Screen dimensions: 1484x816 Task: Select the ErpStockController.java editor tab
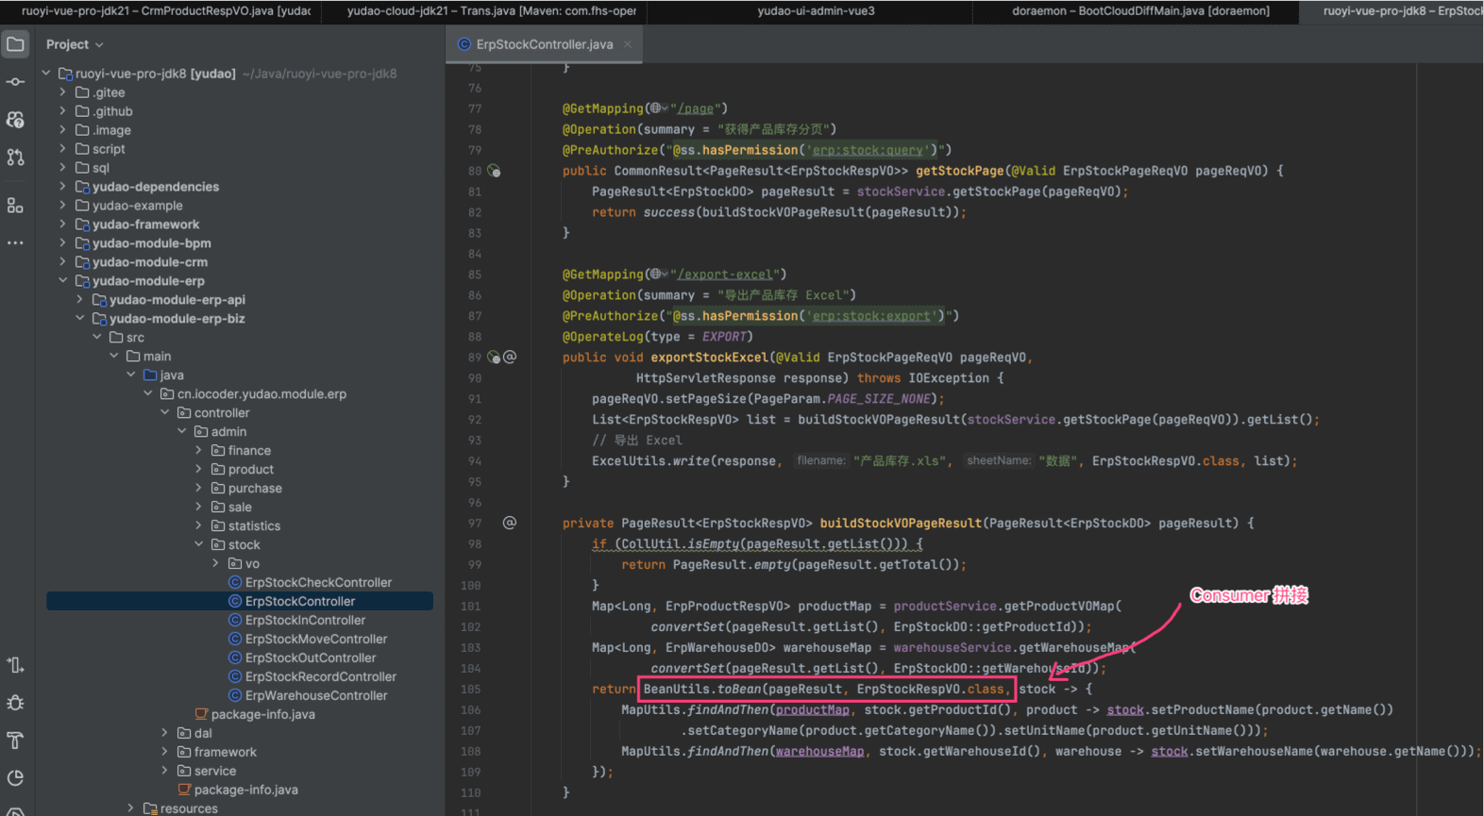coord(544,44)
